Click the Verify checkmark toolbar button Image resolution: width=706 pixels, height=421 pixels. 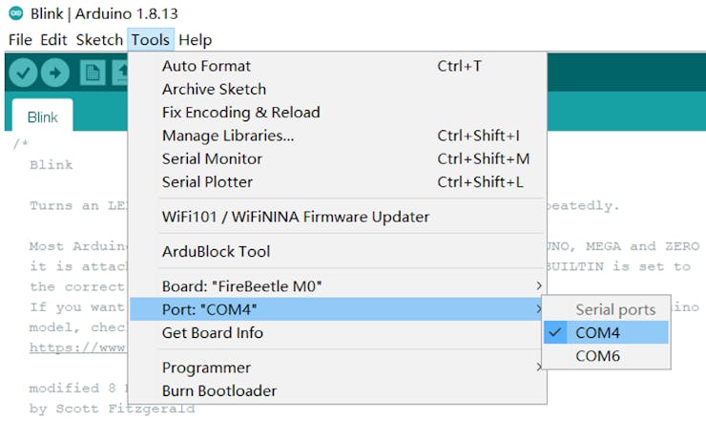click(24, 72)
